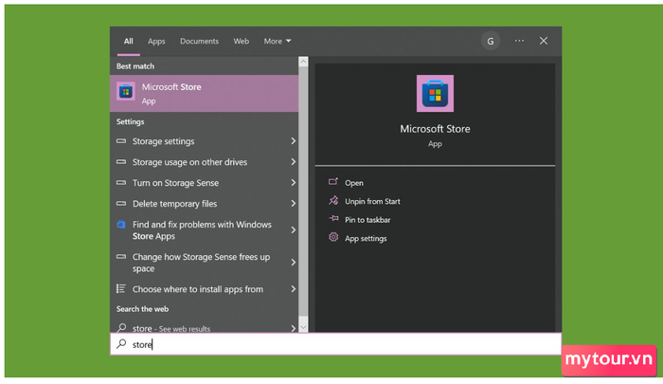Select the Web tab
663x384 pixels.
(242, 42)
